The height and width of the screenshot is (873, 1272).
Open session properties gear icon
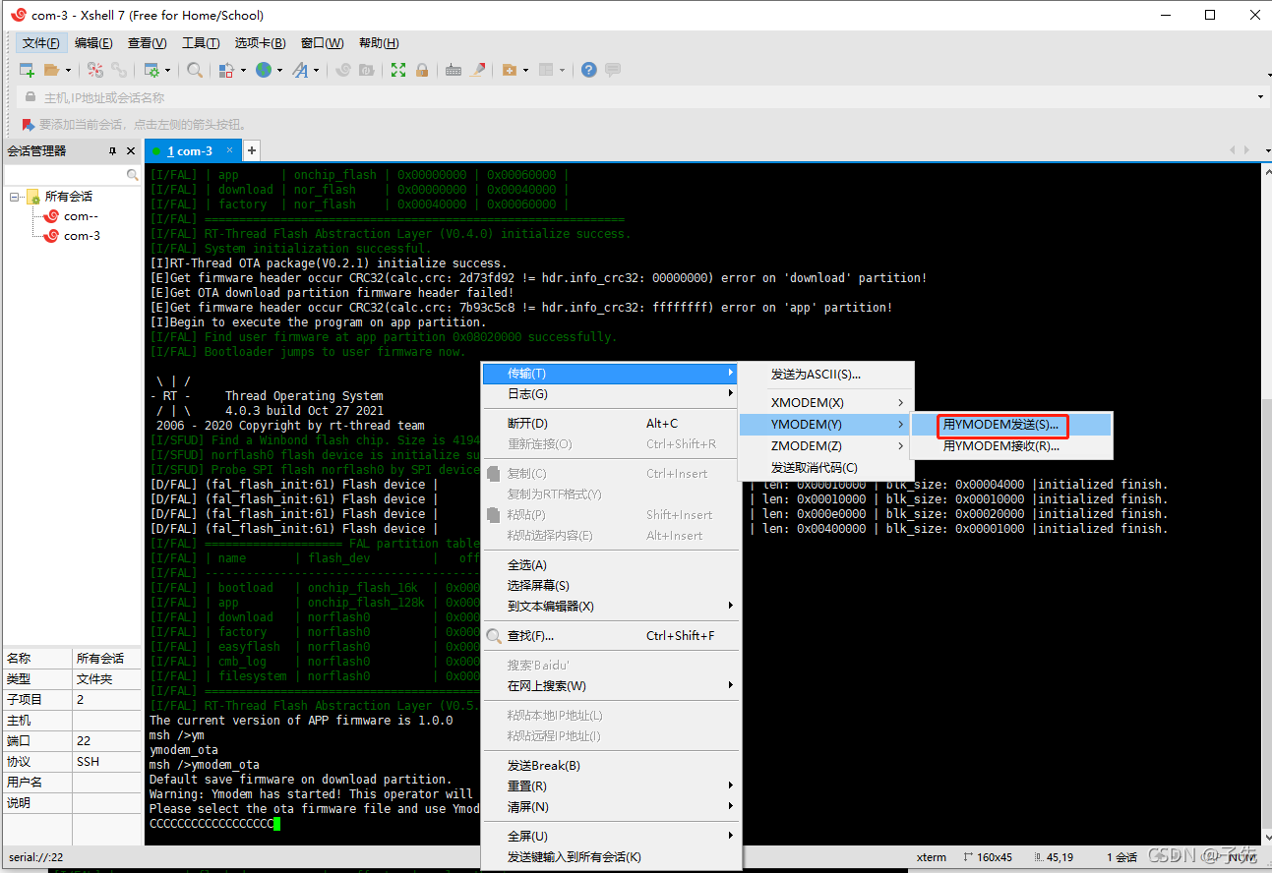[x=151, y=70]
